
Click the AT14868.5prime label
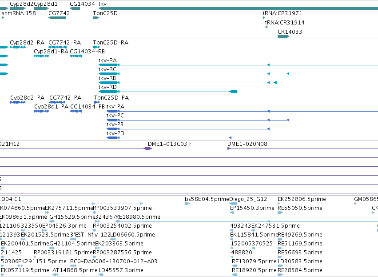tap(75, 270)
